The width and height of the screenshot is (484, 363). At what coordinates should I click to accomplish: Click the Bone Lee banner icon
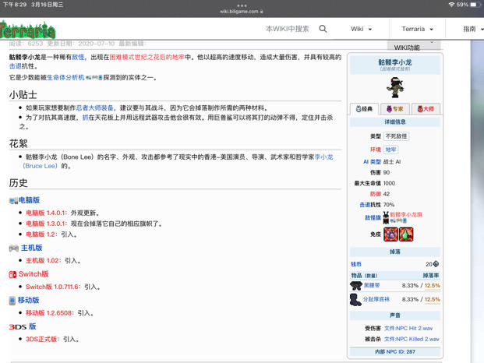click(386, 217)
